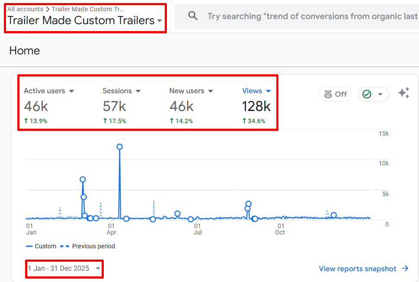Image resolution: width=419 pixels, height=282 pixels.
Task: Select the Sessions 57k metric tab
Action: tap(122, 106)
